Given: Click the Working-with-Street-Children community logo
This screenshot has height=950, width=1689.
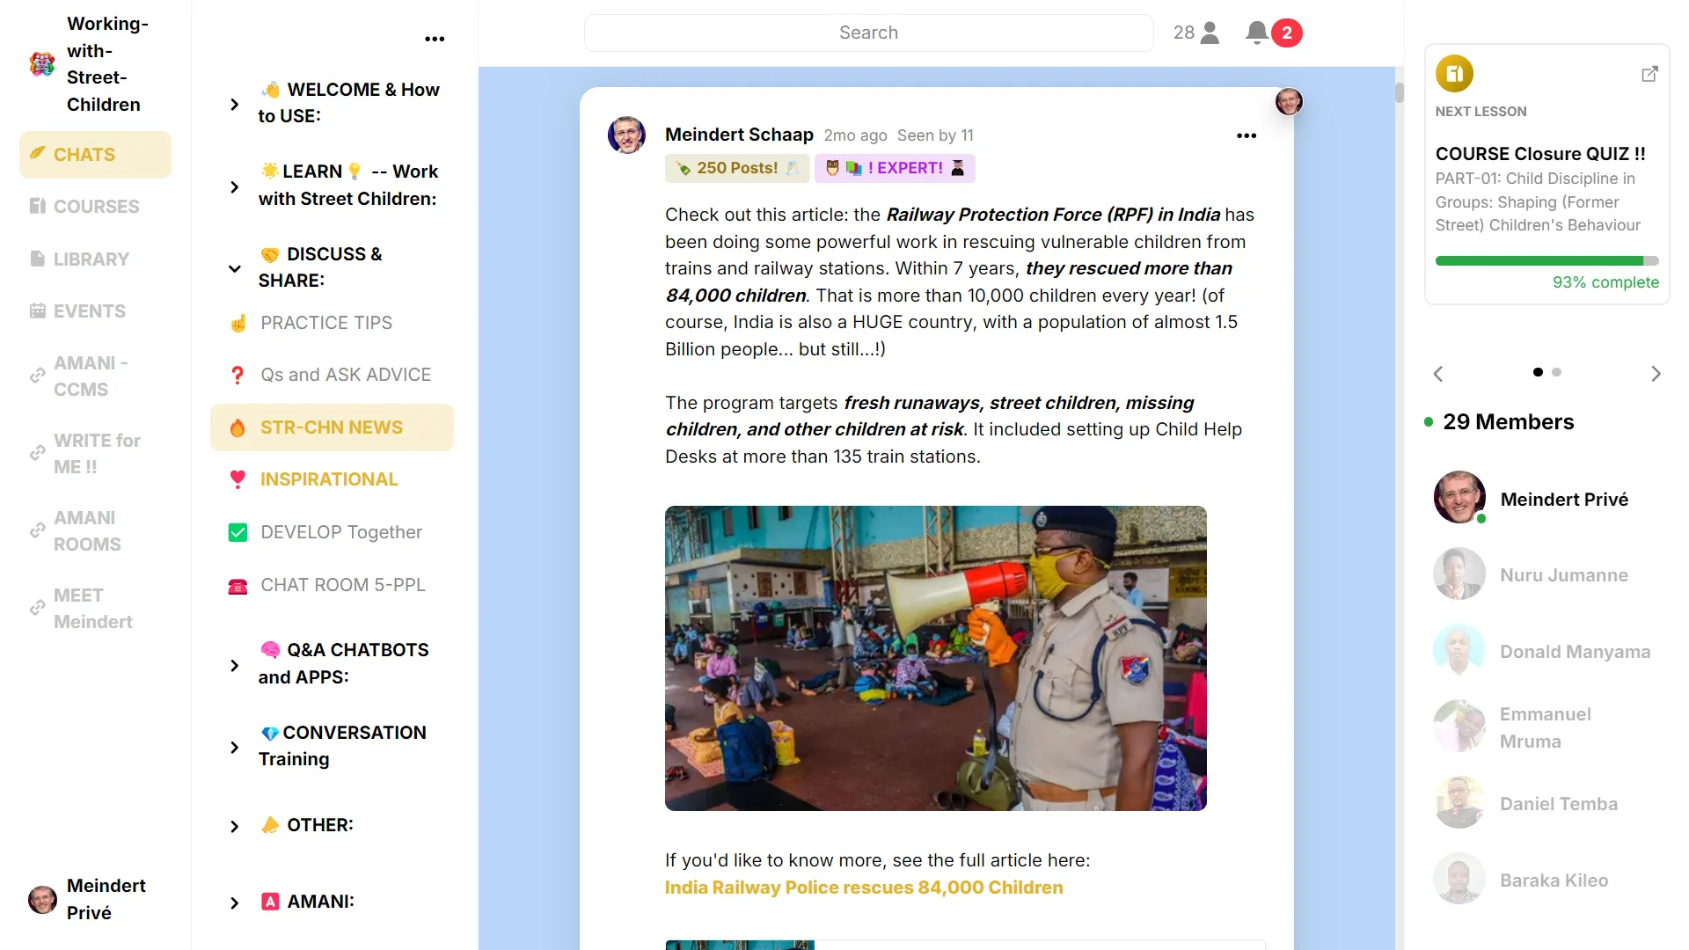Looking at the screenshot, I should tap(41, 64).
